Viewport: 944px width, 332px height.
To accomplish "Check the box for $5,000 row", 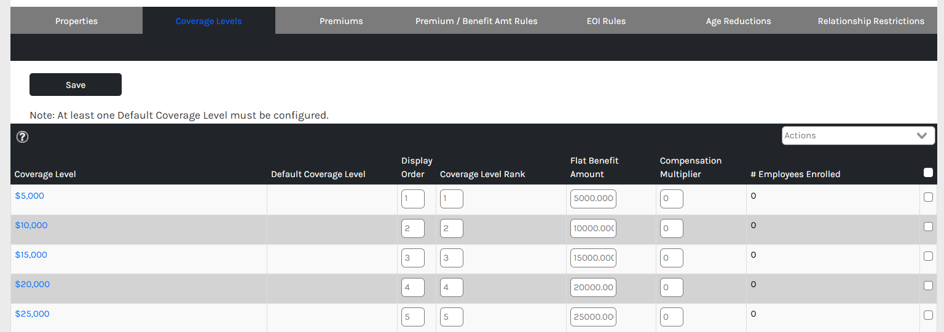I will [x=928, y=197].
